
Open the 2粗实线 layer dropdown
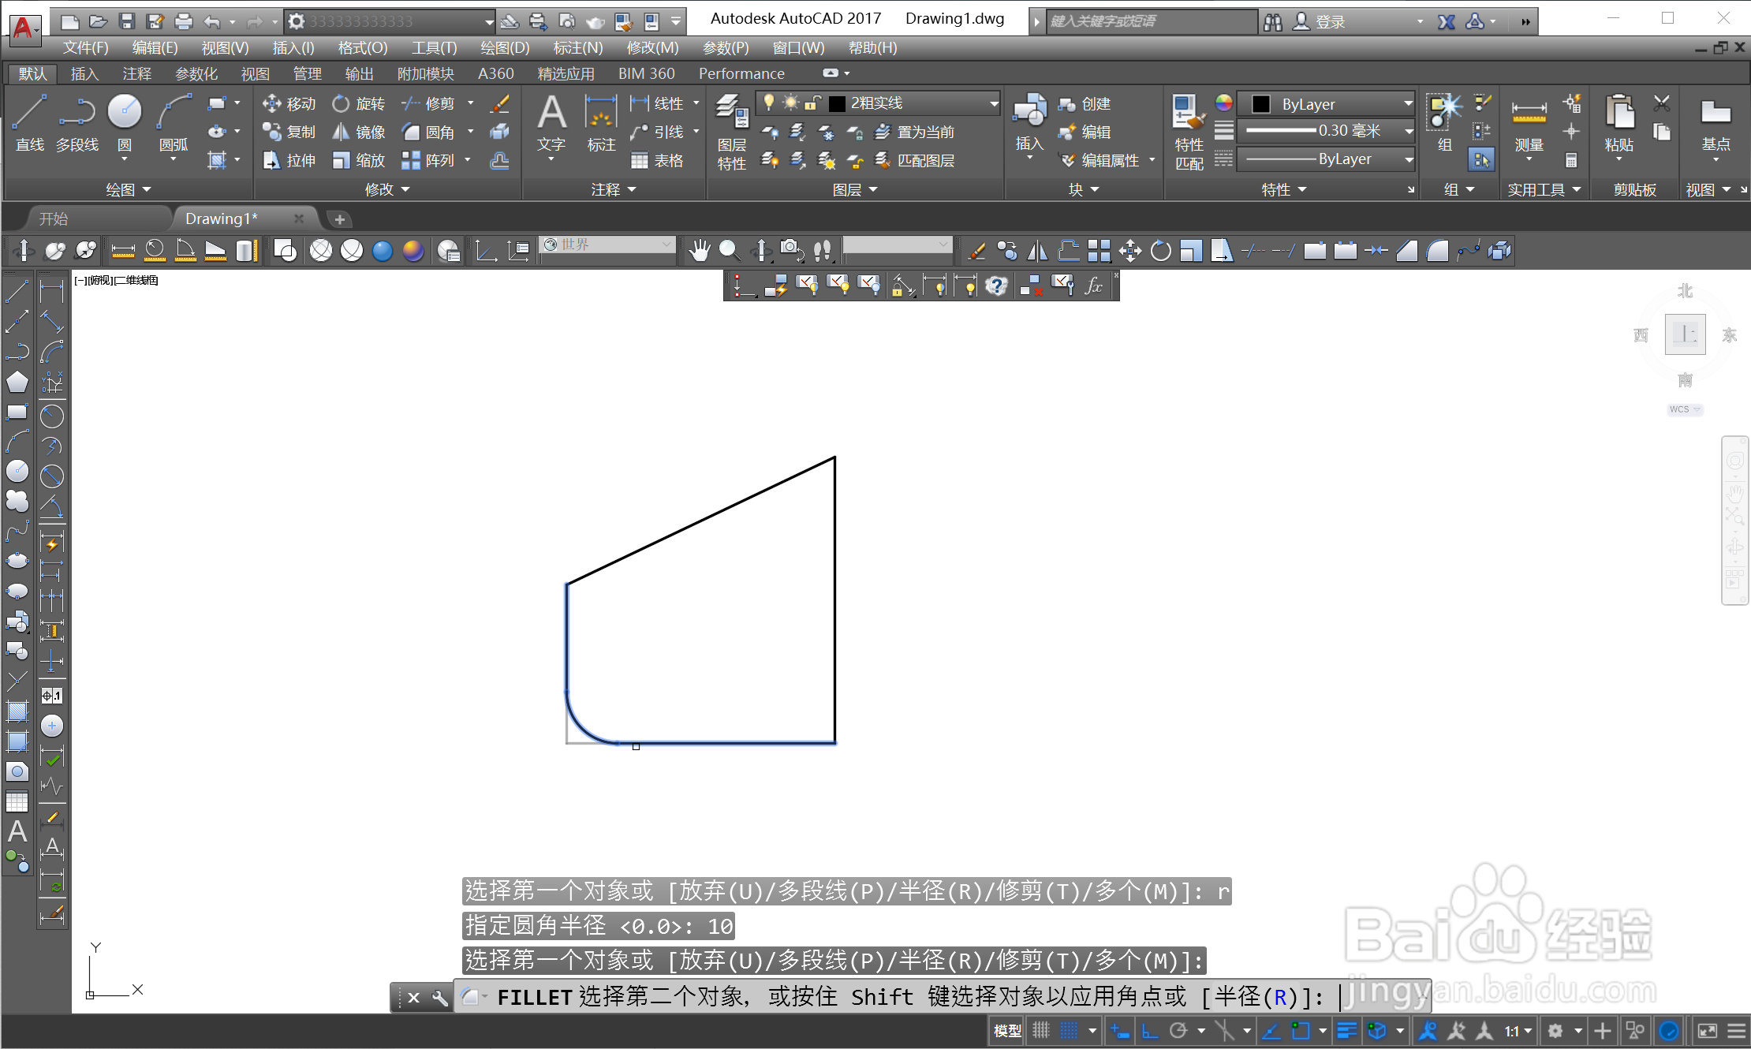point(993,103)
